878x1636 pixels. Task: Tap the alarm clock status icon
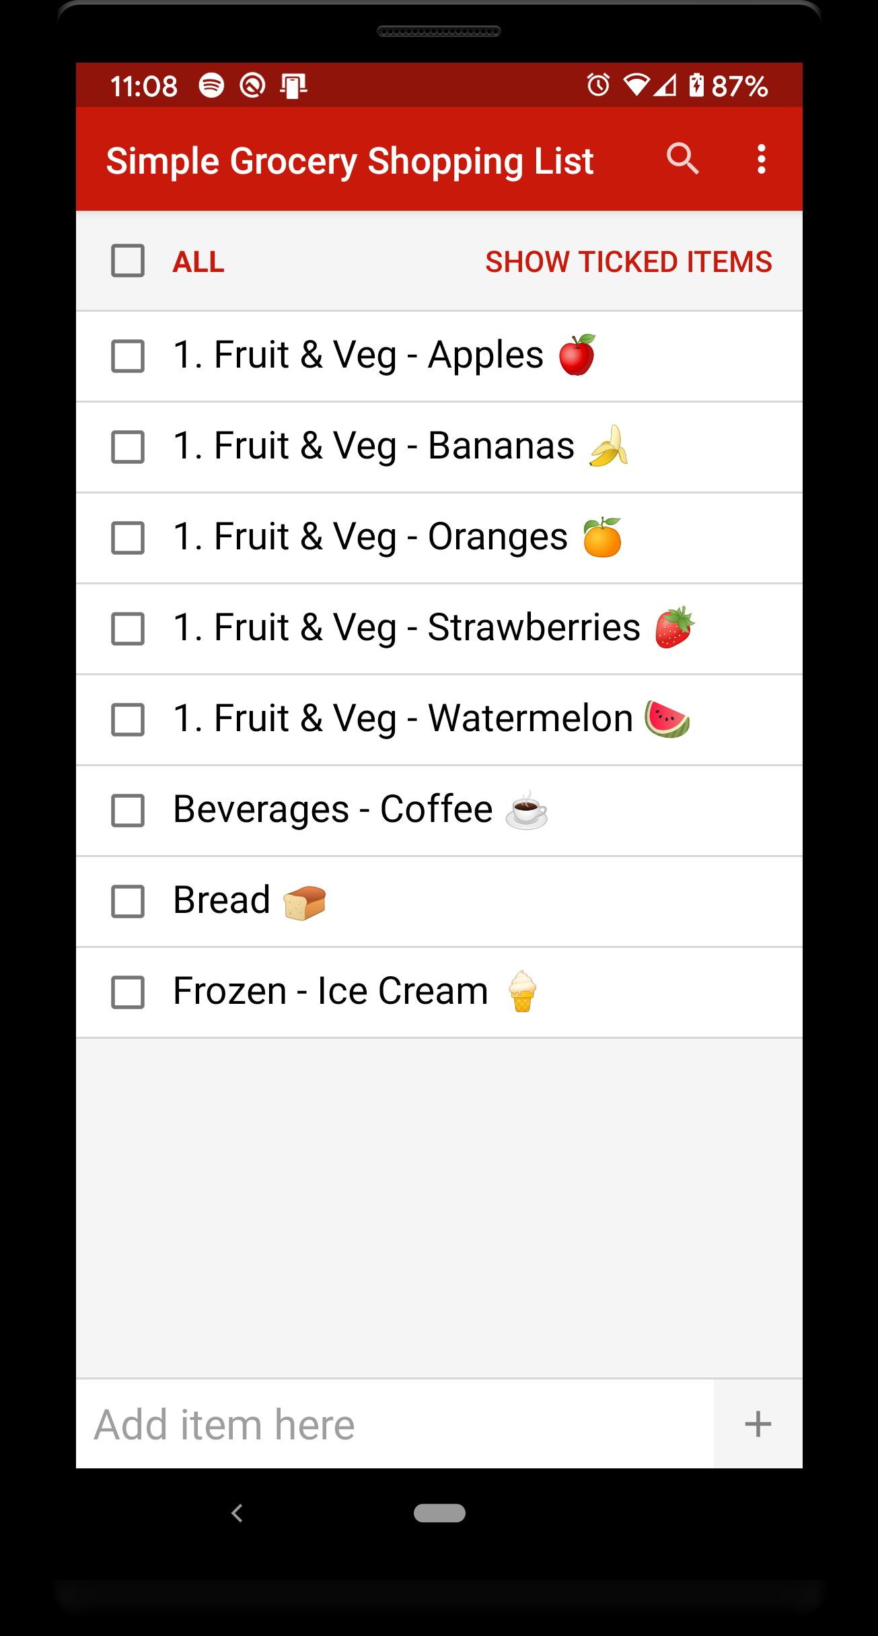pyautogui.click(x=598, y=86)
